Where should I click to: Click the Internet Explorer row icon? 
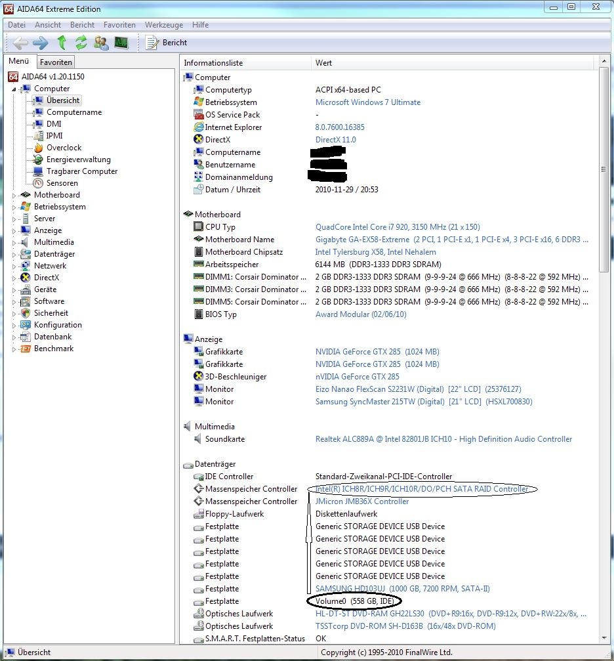[199, 127]
